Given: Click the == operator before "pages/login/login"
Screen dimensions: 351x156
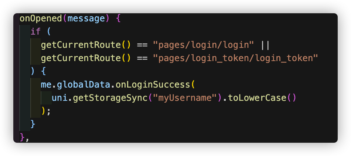Looking at the screenshot, I should 142,45.
